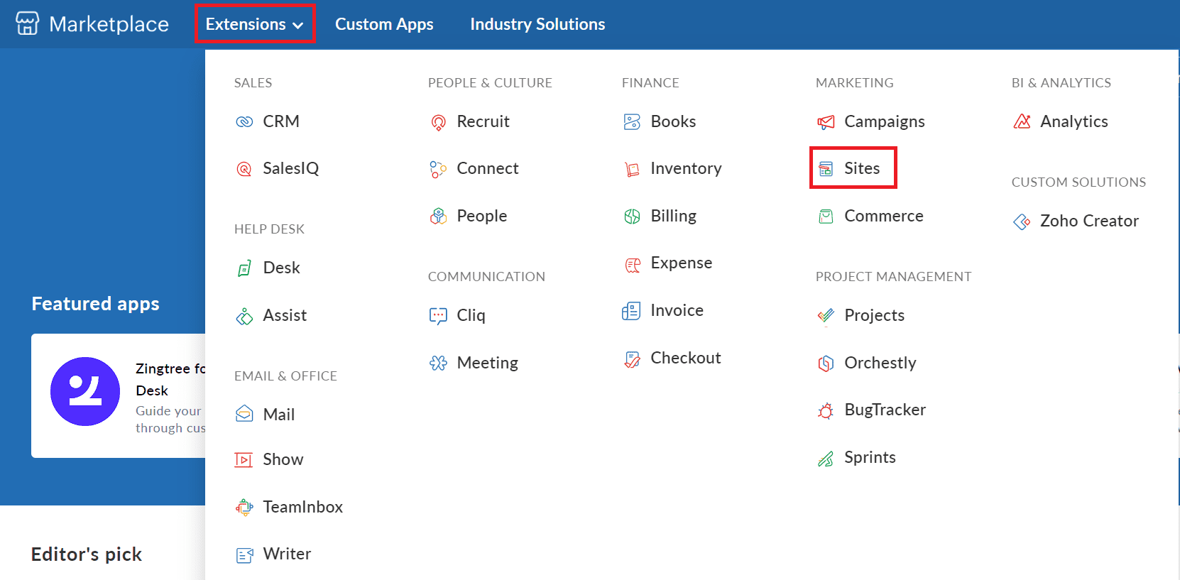
Task: Click the Zoho Creator diamond icon
Action: pyautogui.click(x=1022, y=221)
